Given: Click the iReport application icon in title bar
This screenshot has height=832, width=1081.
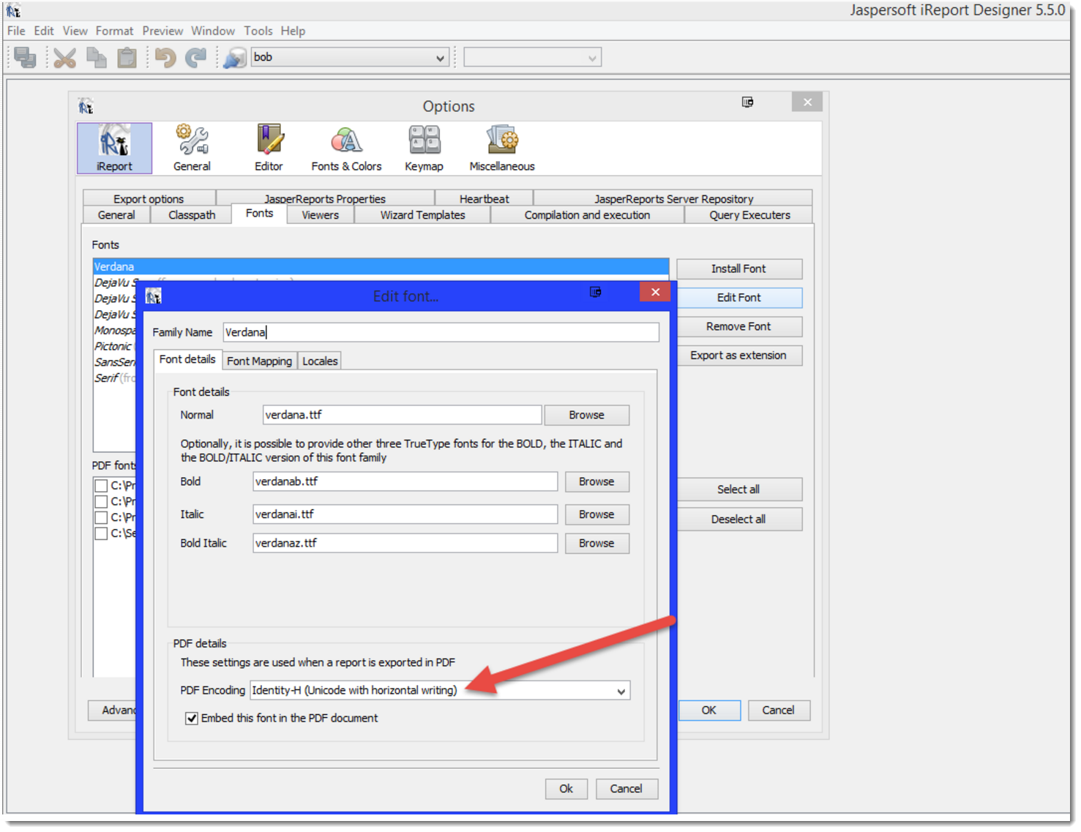Looking at the screenshot, I should (14, 10).
